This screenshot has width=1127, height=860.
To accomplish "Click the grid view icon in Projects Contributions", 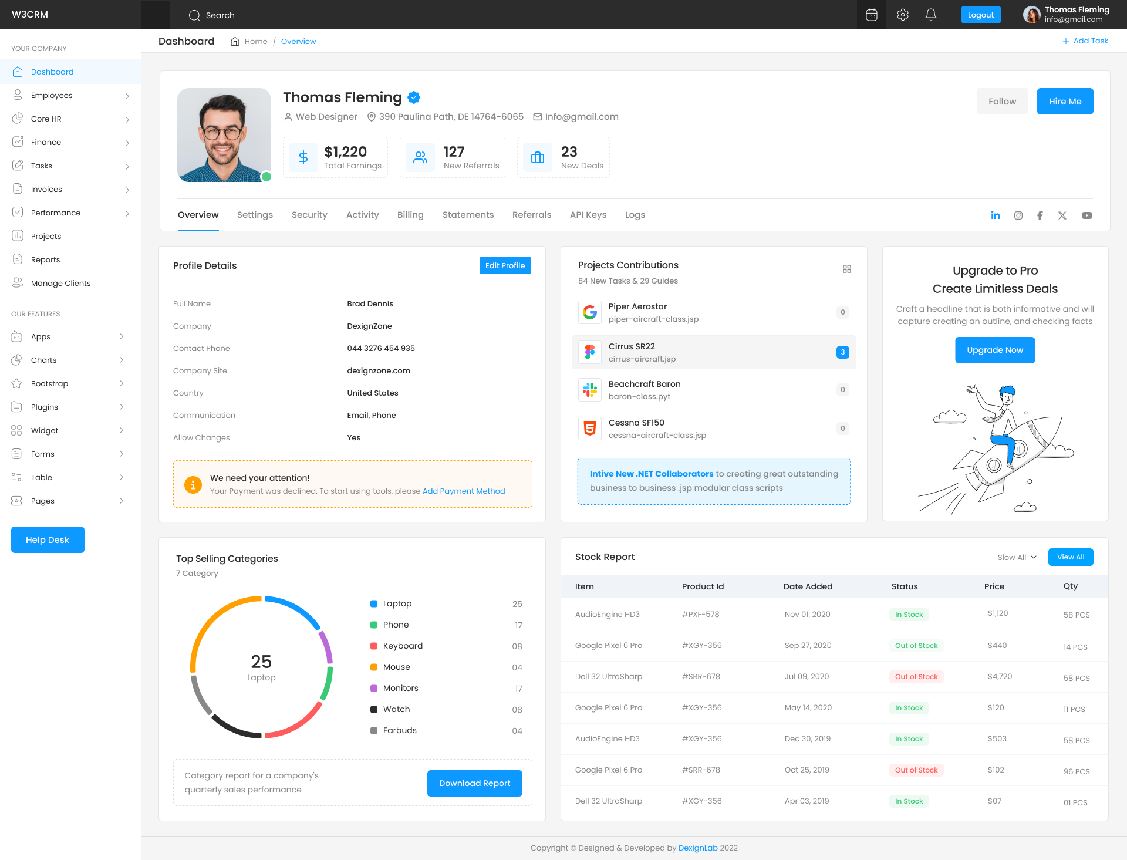I will 847,269.
